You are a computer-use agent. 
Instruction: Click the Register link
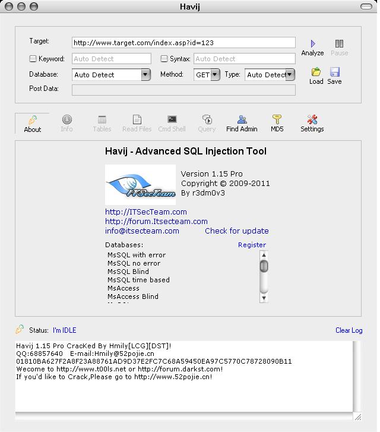point(252,245)
